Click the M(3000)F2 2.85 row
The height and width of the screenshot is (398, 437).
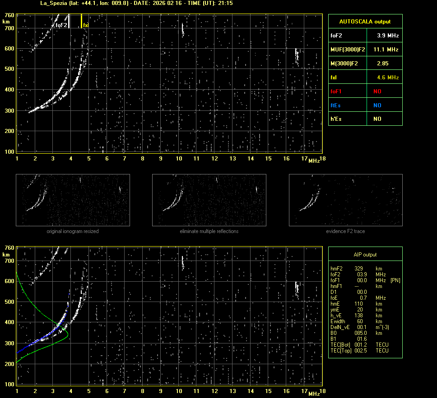(x=365, y=63)
